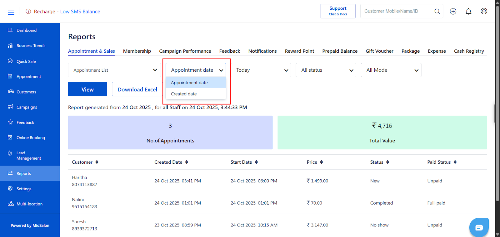Click the Full-paid status cell
This screenshot has width=500, height=237.
(x=436, y=203)
